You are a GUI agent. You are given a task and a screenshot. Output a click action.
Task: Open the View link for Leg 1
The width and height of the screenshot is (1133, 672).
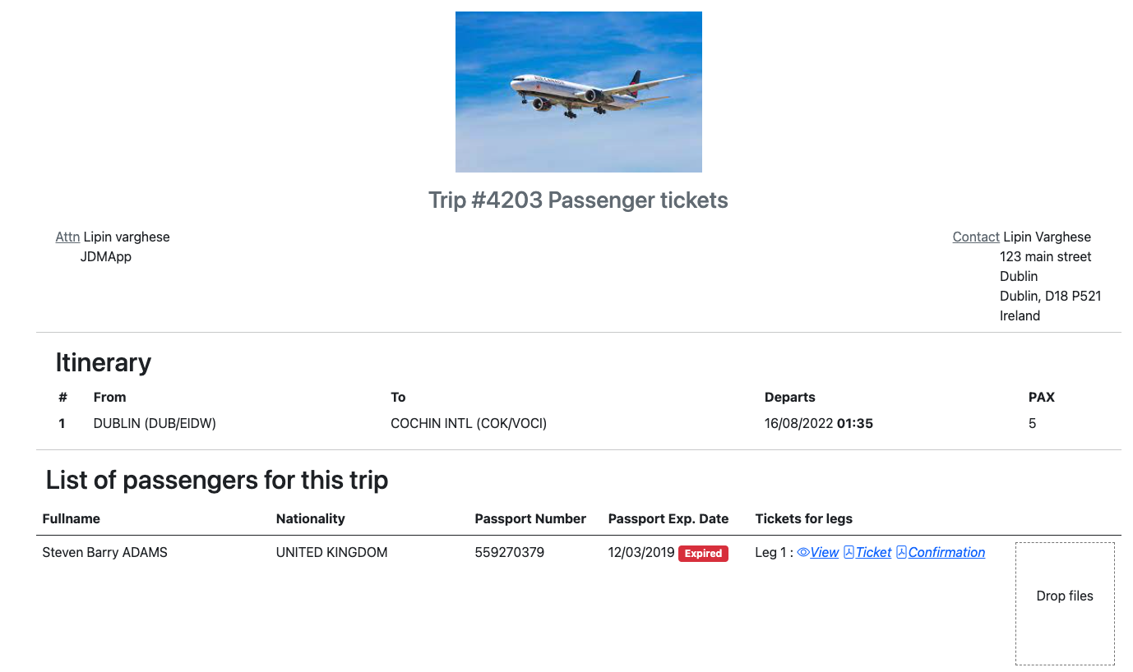coord(825,553)
